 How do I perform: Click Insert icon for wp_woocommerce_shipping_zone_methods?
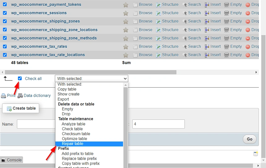tap(207, 38)
